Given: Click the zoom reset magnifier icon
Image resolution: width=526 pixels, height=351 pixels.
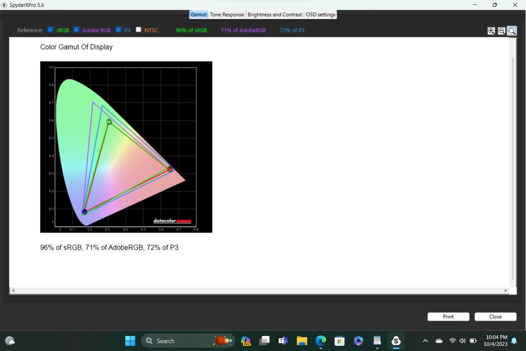Looking at the screenshot, I should (x=512, y=31).
